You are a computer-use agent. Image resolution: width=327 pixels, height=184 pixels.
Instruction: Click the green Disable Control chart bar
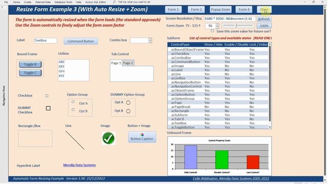[222, 159]
